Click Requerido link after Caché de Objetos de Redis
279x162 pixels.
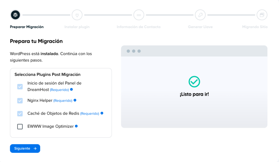click(x=90, y=113)
